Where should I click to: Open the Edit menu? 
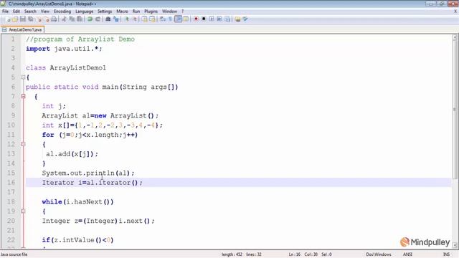click(16, 11)
